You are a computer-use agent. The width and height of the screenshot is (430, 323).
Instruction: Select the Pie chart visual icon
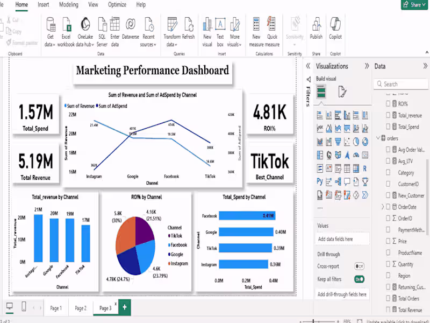(x=355, y=142)
